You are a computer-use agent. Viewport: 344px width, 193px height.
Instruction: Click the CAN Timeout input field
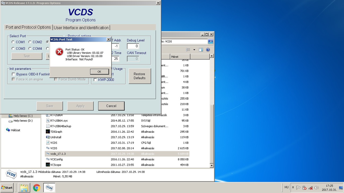[133, 59]
